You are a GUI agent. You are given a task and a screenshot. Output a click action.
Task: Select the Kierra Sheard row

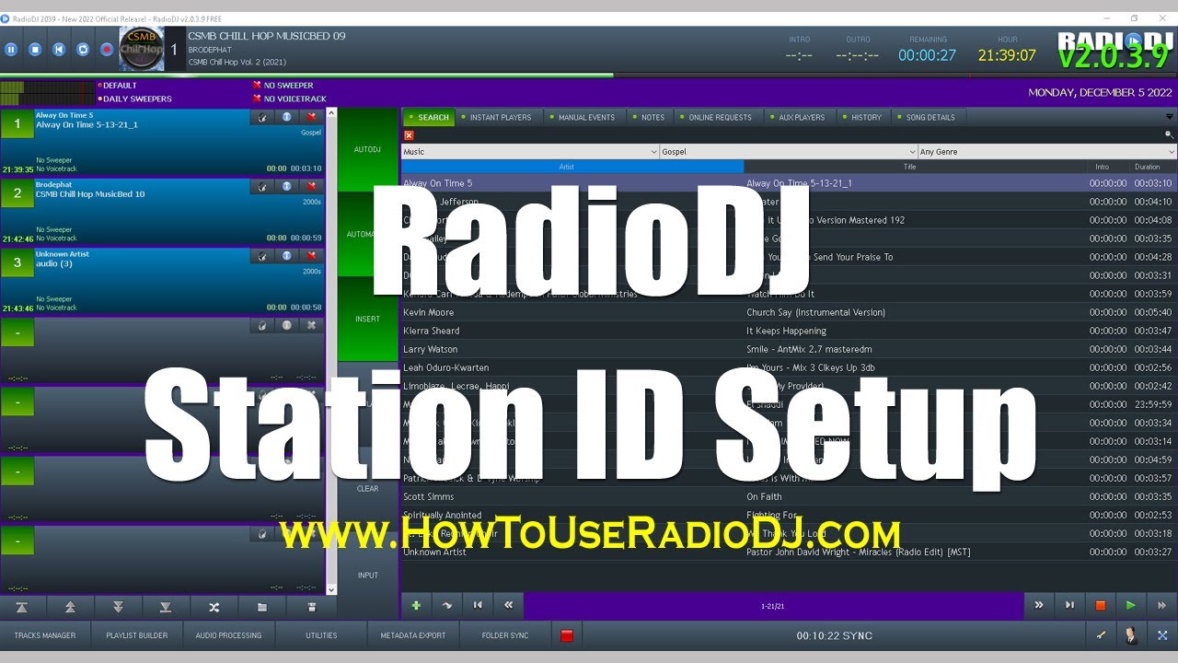pyautogui.click(x=789, y=331)
